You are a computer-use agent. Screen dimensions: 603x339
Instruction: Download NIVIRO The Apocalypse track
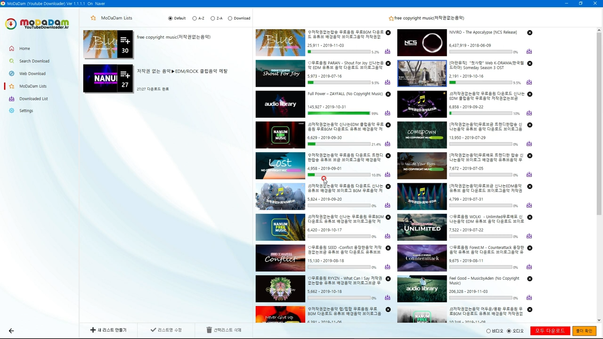pos(529,51)
